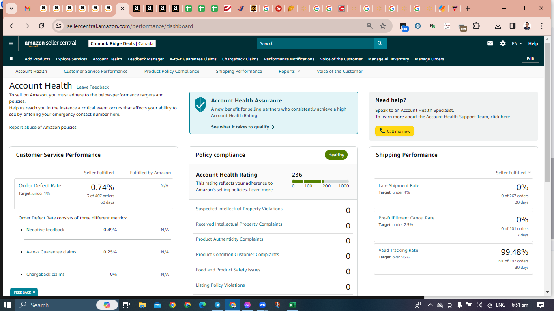Click the browser address bar URL
This screenshot has height=311, width=554.
(x=130, y=26)
